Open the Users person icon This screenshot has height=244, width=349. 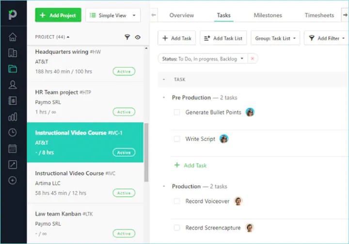(13, 85)
